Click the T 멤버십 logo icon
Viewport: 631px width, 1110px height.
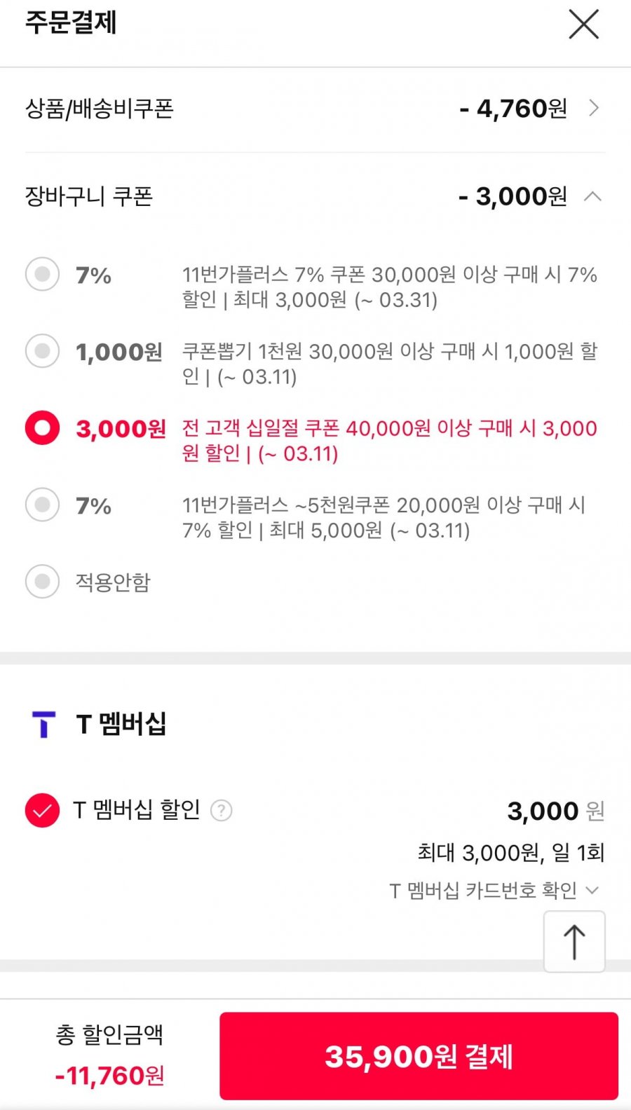click(43, 724)
